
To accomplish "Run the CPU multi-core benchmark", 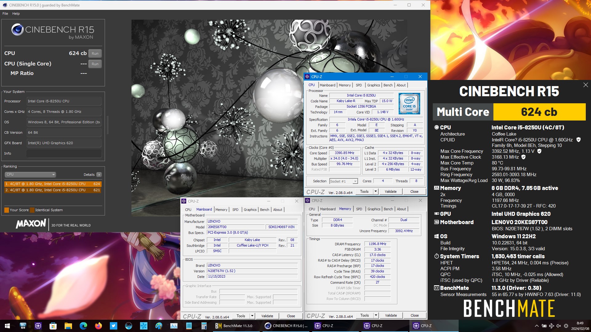I will click(95, 53).
